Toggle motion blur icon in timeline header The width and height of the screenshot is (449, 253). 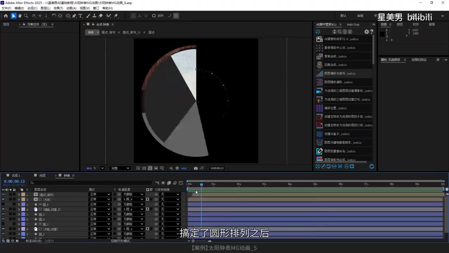175,183
